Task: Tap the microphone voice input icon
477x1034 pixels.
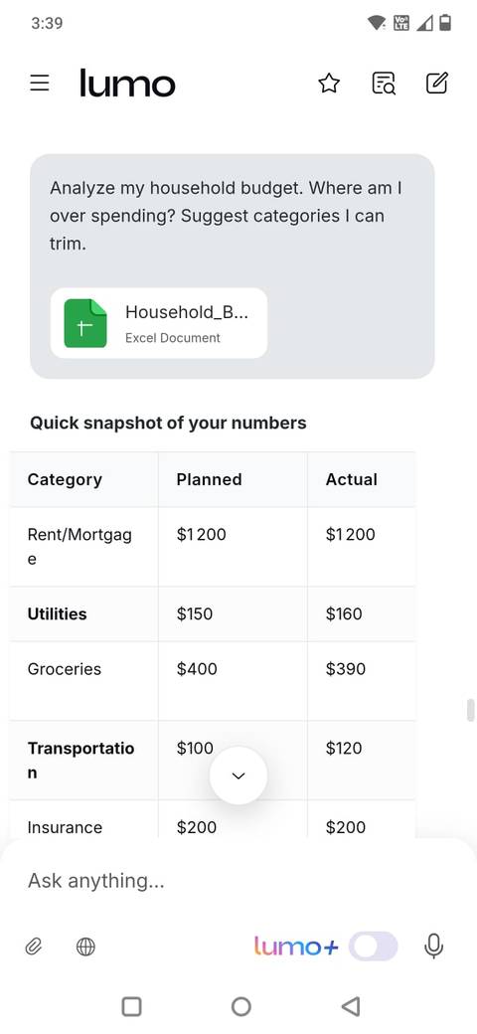Action: click(433, 947)
